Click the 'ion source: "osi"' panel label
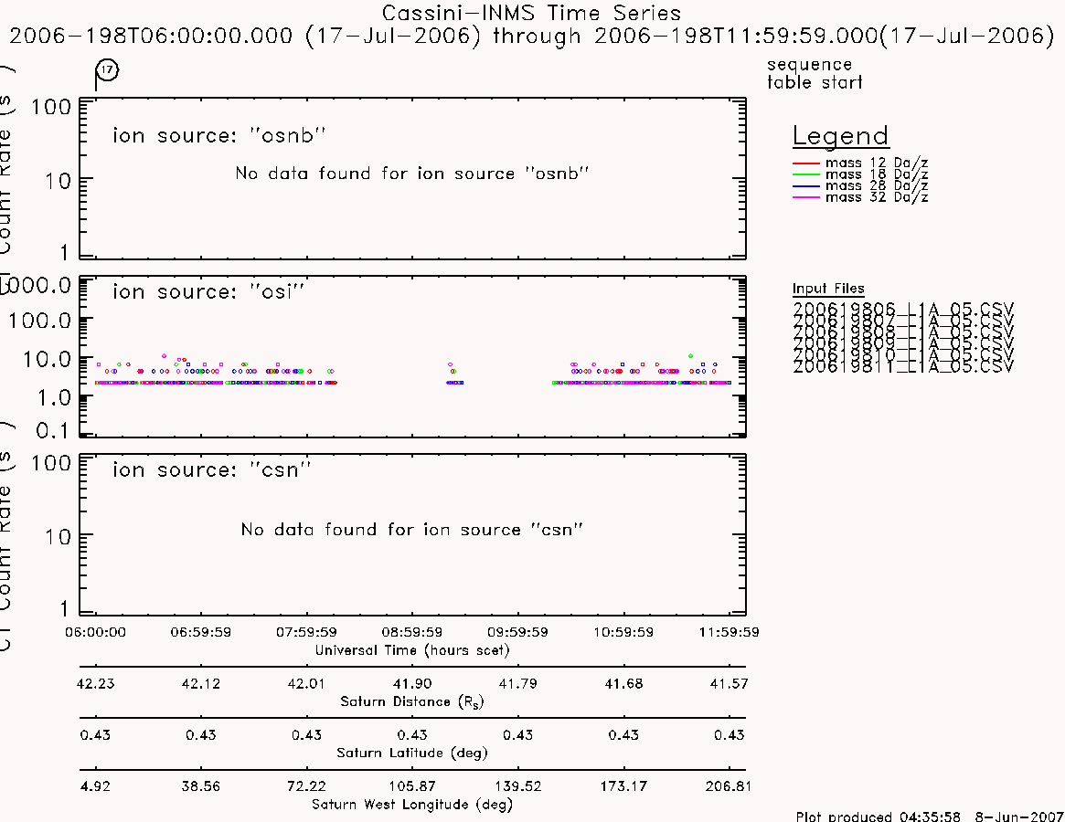The width and height of the screenshot is (1065, 822). (x=208, y=292)
